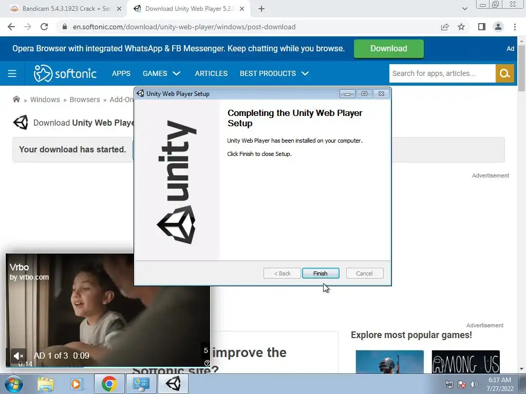
Task: Click Cancel in the Unity setup dialog
Action: [x=364, y=273]
